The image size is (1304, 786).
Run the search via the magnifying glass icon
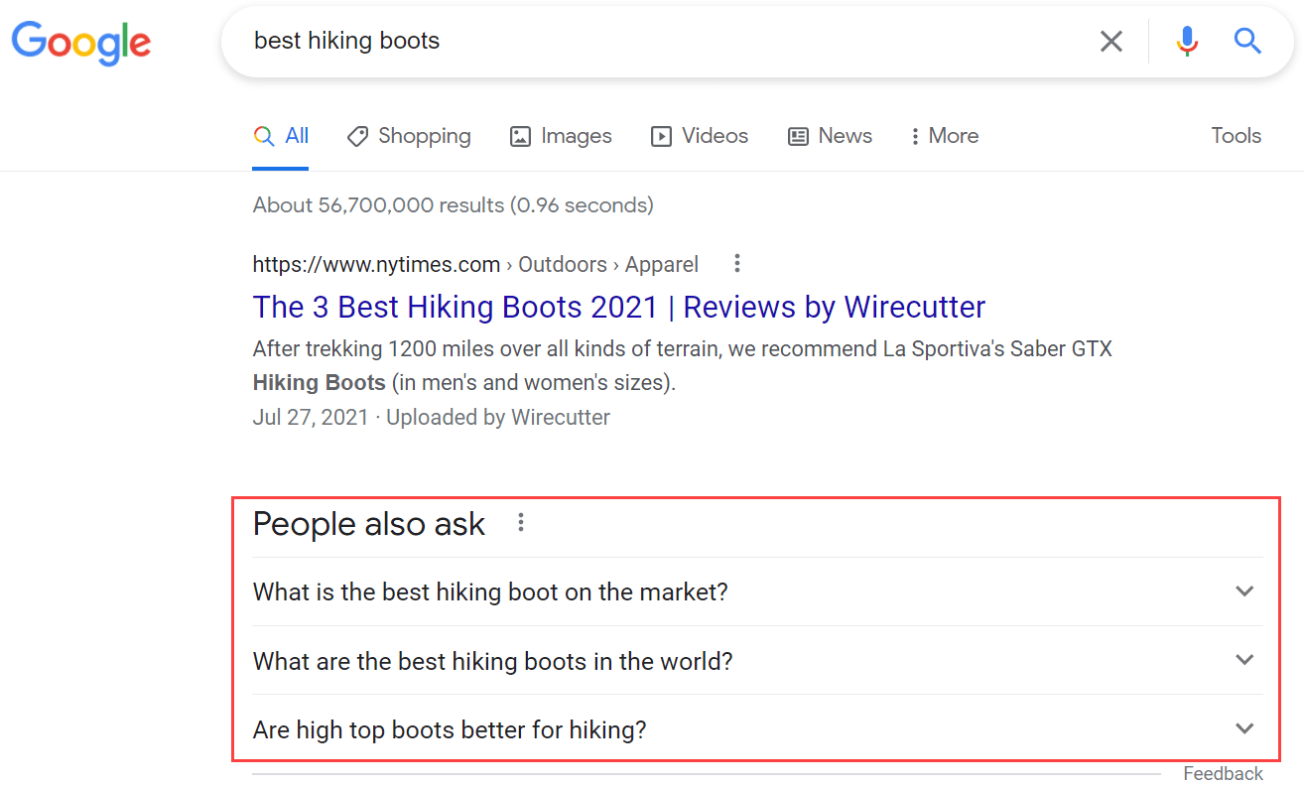[1247, 41]
